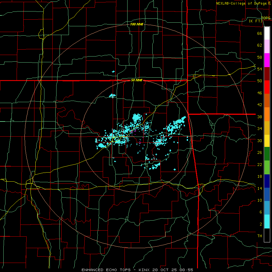
Task: Click the legend value '30'
Action: tap(260, 141)
